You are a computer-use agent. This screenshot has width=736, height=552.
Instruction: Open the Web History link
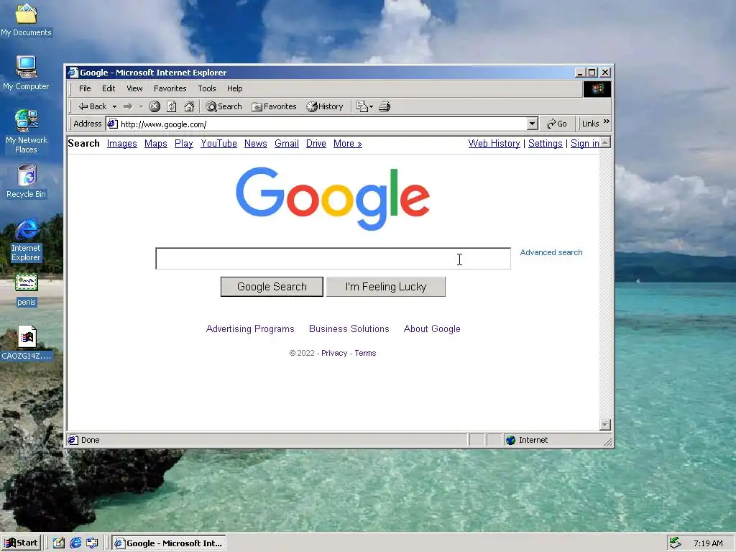pyautogui.click(x=494, y=144)
